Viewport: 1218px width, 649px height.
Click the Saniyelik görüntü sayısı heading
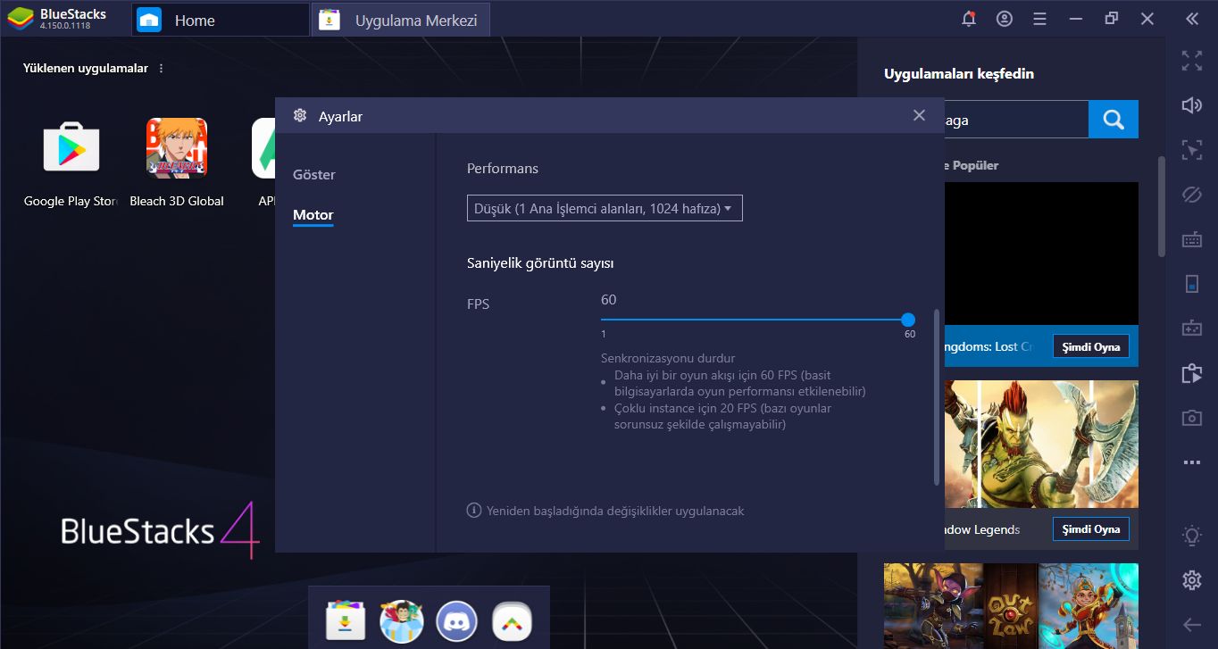point(540,263)
